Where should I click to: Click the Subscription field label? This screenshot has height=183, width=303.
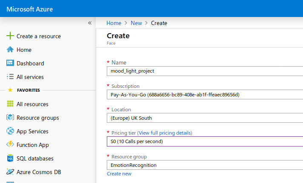126,86
